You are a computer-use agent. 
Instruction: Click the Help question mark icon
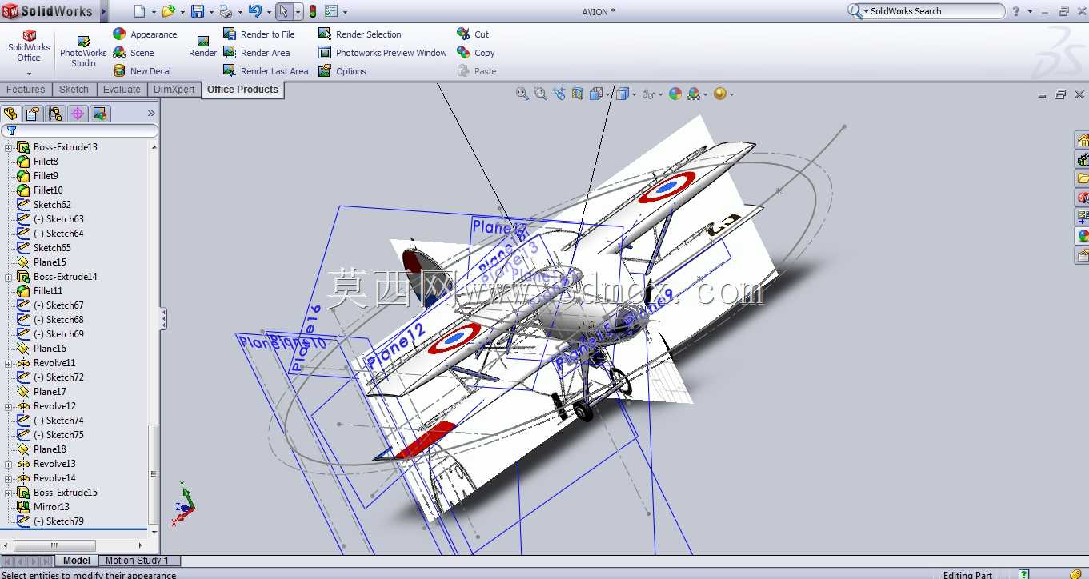coord(1016,11)
